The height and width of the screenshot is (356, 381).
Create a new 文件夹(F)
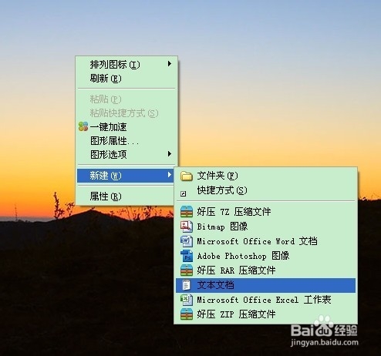pyautogui.click(x=265, y=176)
